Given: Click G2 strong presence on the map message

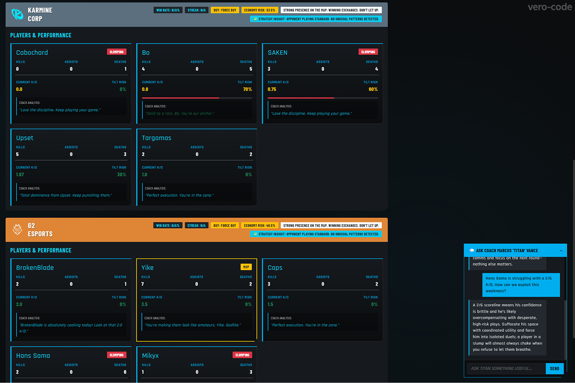Looking at the screenshot, I should pos(331,225).
